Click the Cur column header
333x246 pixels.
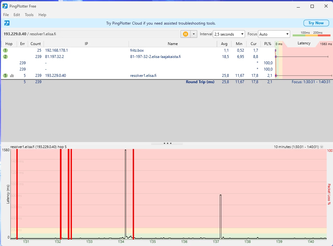coord(254,44)
